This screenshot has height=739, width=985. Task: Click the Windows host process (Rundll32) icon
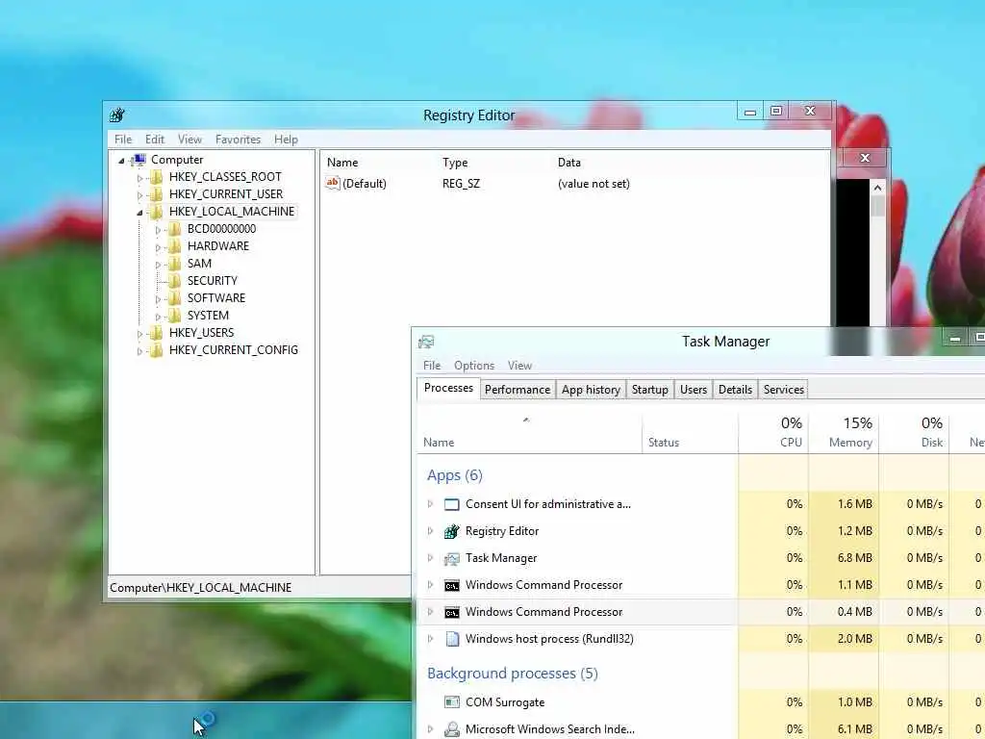pos(452,639)
